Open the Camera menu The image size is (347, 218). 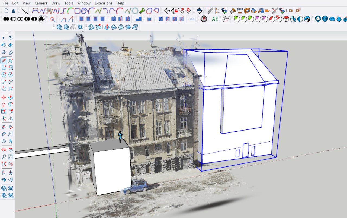[x=41, y=3]
